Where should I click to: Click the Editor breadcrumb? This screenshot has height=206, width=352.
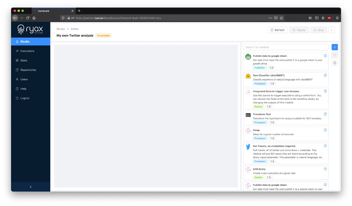coord(75,29)
